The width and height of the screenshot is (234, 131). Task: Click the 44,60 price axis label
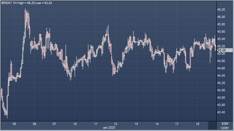point(221,68)
